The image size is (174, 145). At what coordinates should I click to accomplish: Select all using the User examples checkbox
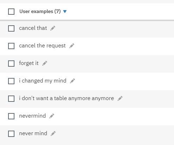[x=11, y=12]
